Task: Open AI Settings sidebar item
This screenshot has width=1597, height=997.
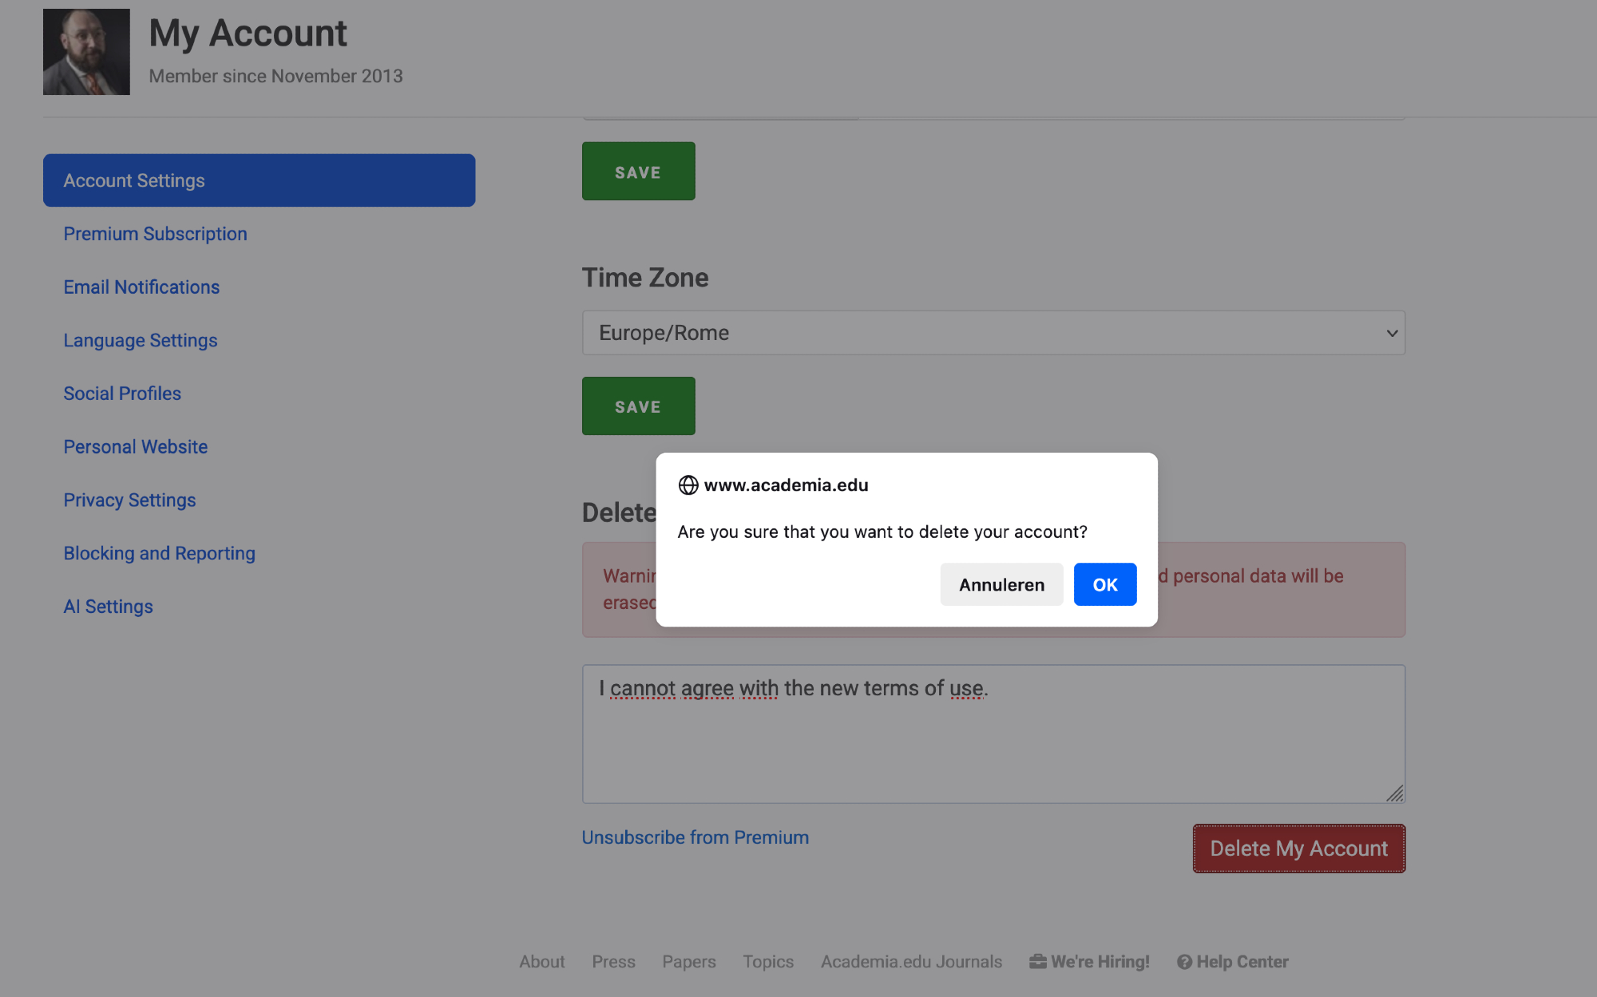Action: 108,607
